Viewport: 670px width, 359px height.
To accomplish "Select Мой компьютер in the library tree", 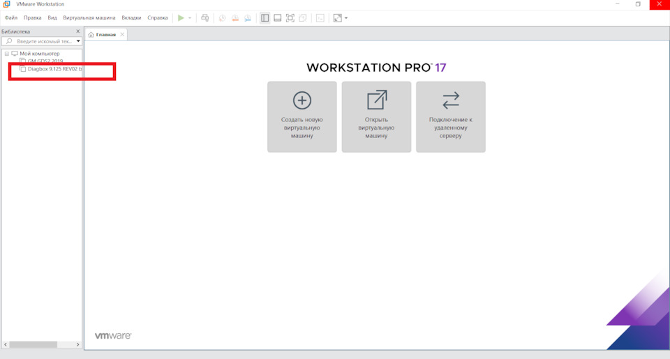I will click(x=39, y=54).
